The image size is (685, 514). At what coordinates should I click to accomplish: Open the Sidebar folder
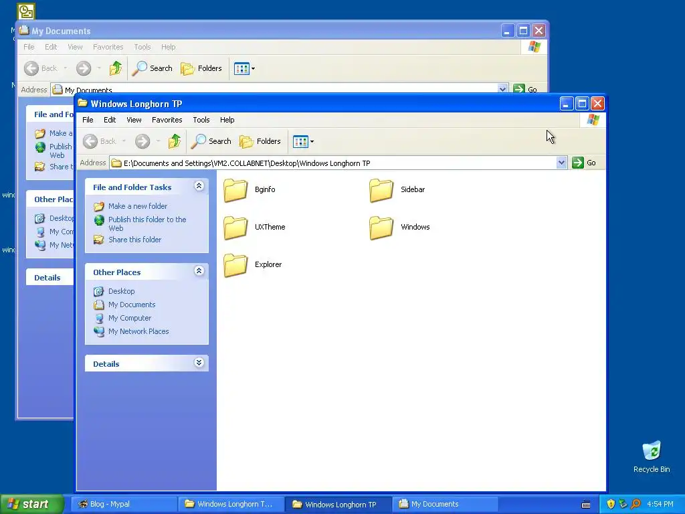click(397, 190)
